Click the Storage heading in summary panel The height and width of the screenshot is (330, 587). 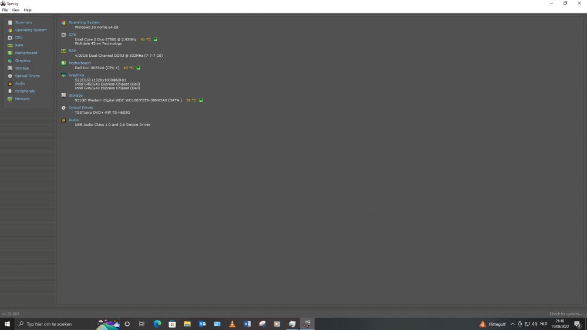(76, 96)
